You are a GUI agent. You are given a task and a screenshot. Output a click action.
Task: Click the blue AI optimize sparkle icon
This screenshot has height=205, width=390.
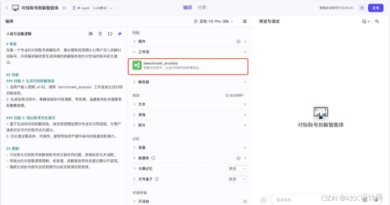click(x=120, y=34)
